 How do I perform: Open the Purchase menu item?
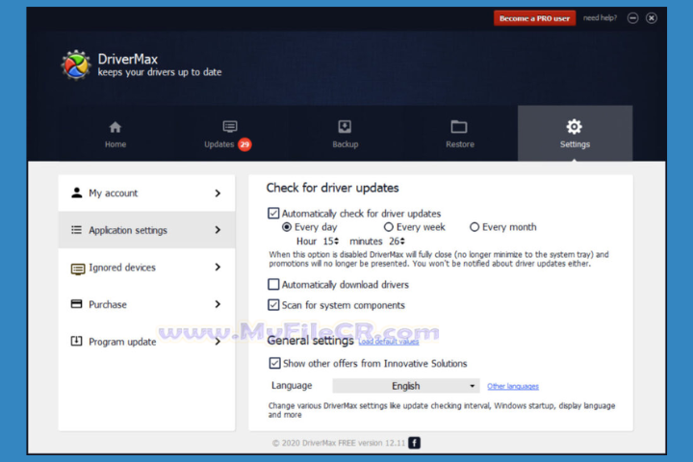coord(146,304)
